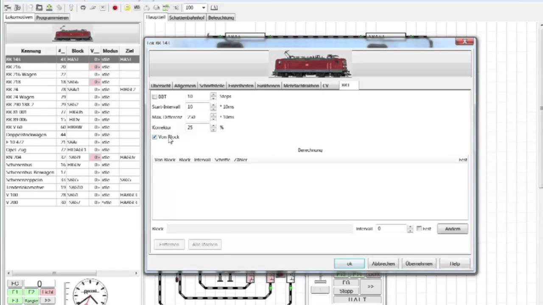Select the Opel Zug row
This screenshot has width=543, height=305.
[72, 150]
